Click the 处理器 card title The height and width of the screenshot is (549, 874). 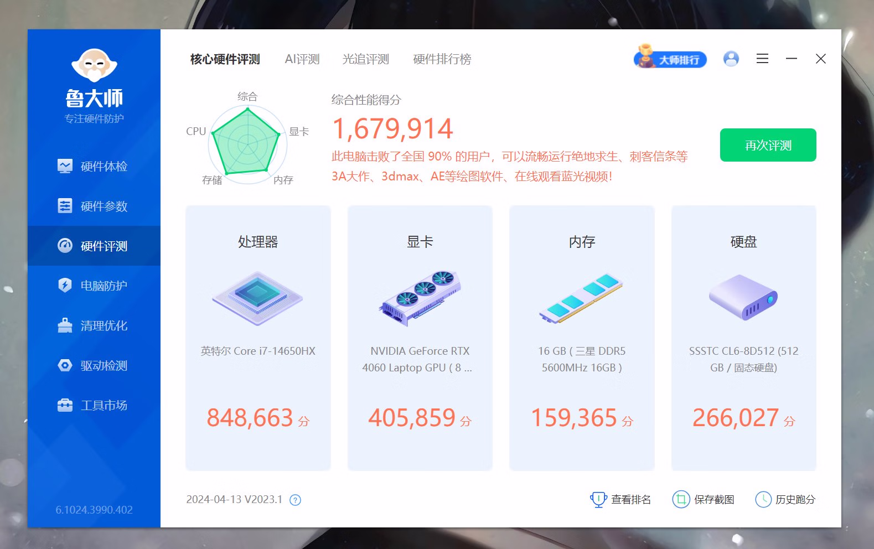258,242
